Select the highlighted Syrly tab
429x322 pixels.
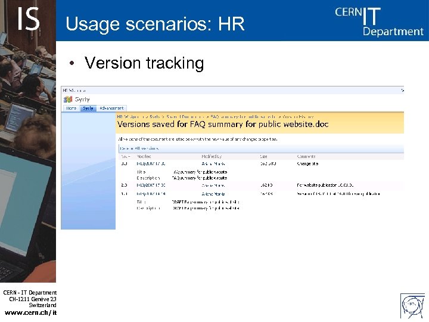point(88,108)
